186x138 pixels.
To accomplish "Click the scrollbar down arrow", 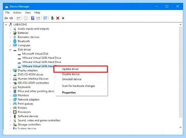I will click(x=180, y=127).
